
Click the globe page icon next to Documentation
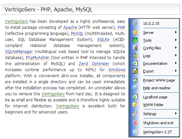tap(135, 63)
